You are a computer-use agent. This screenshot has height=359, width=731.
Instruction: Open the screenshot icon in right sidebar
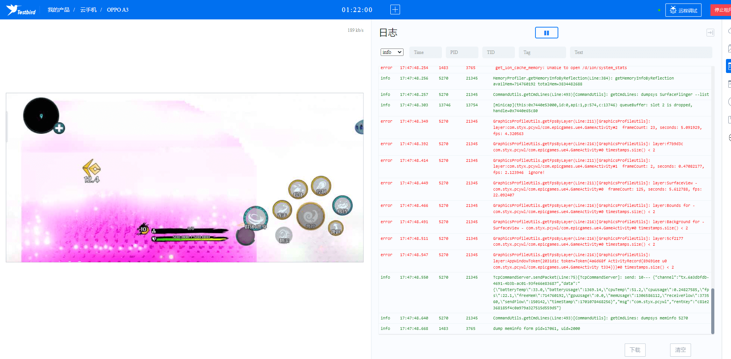coord(729,49)
